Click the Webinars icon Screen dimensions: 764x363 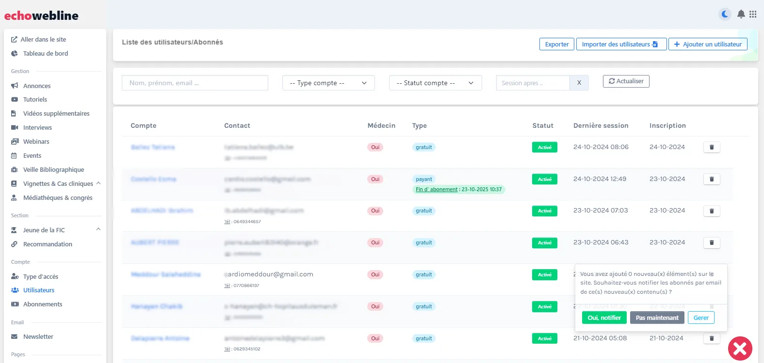coord(15,141)
